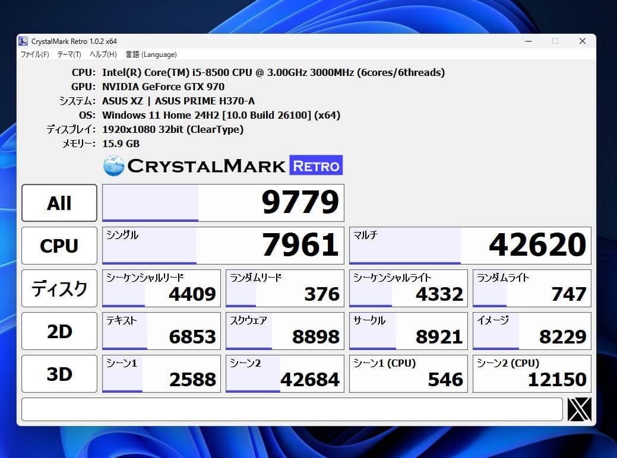Viewport: 617px width, 458px height.
Task: Click the イメージ score panel showing 8229
Action: (x=531, y=330)
